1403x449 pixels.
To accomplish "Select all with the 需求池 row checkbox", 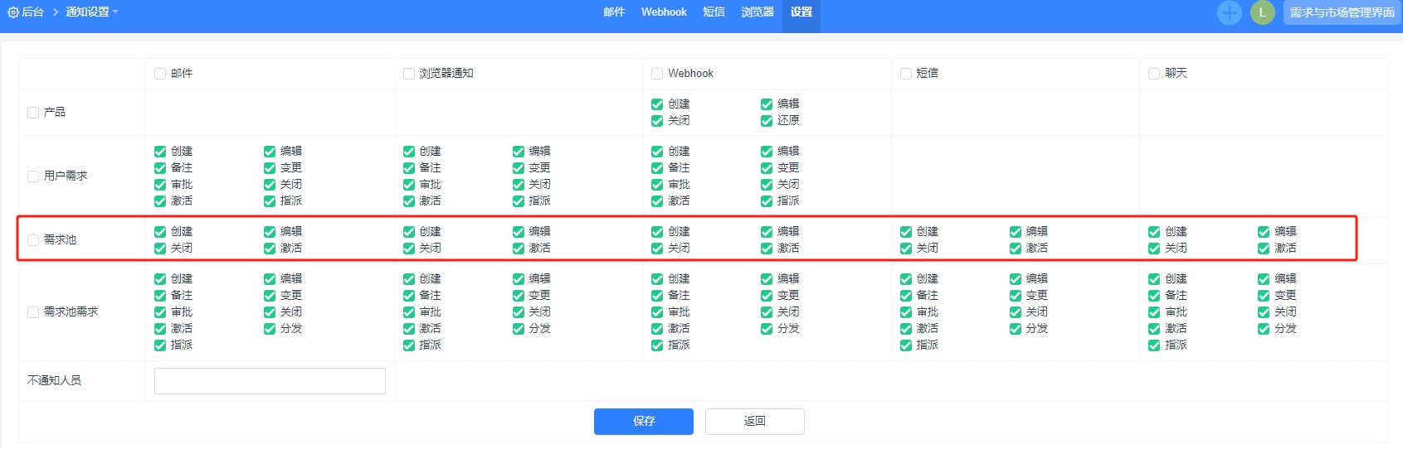I will 33,240.
